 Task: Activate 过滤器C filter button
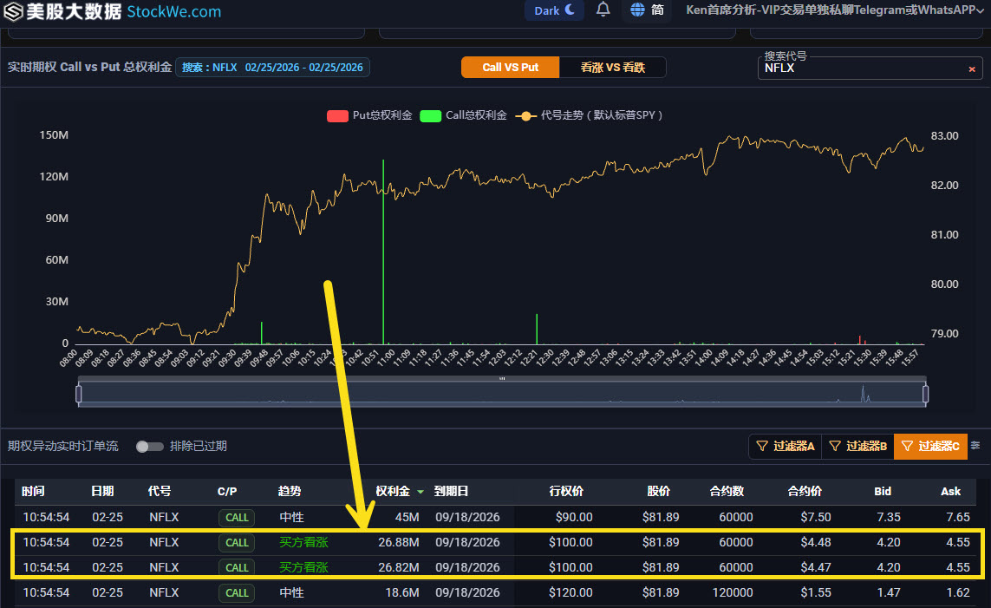pyautogui.click(x=930, y=446)
